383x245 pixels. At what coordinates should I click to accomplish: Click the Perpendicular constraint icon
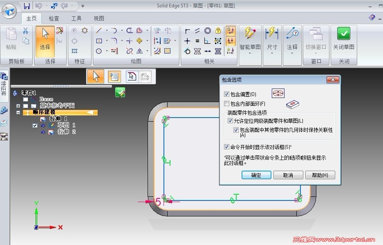click(x=207, y=41)
